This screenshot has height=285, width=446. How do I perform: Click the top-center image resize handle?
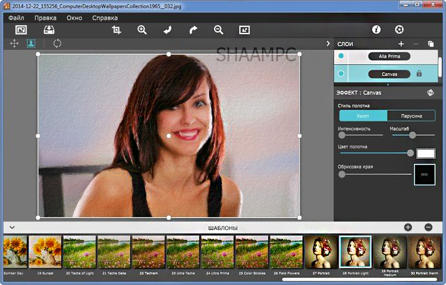169,54
